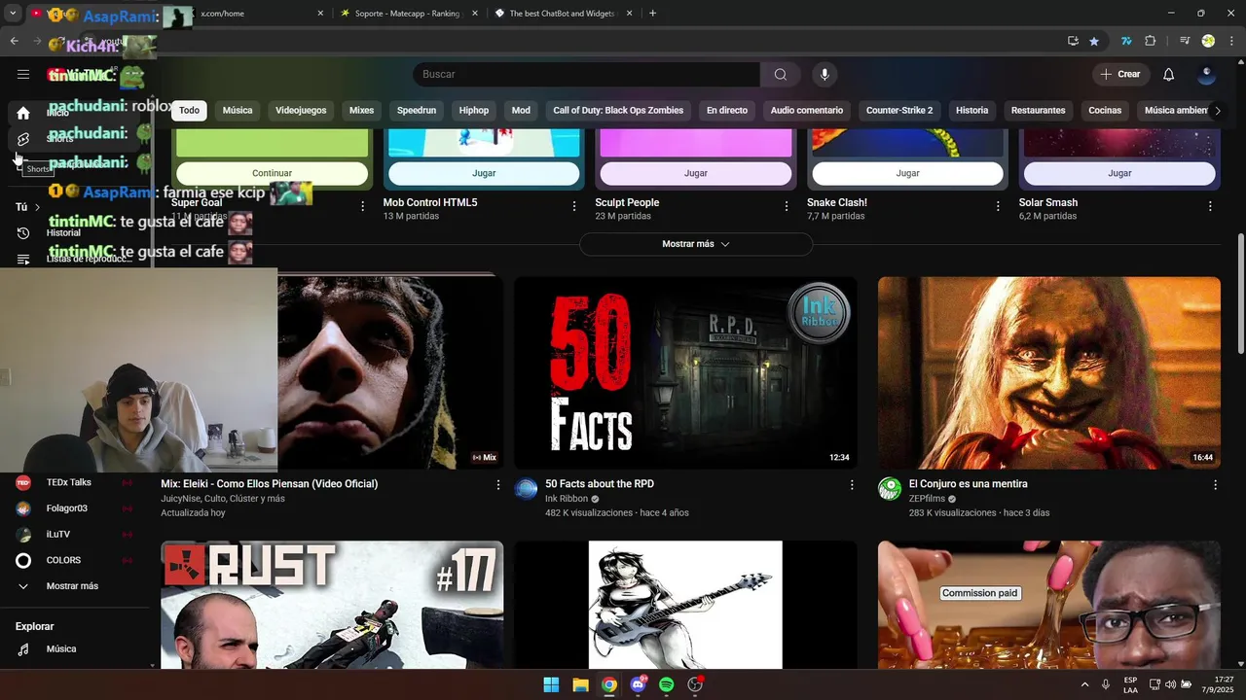The height and width of the screenshot is (700, 1246).
Task: Go to Inicio home icon in sidebar
Action: coord(23,113)
